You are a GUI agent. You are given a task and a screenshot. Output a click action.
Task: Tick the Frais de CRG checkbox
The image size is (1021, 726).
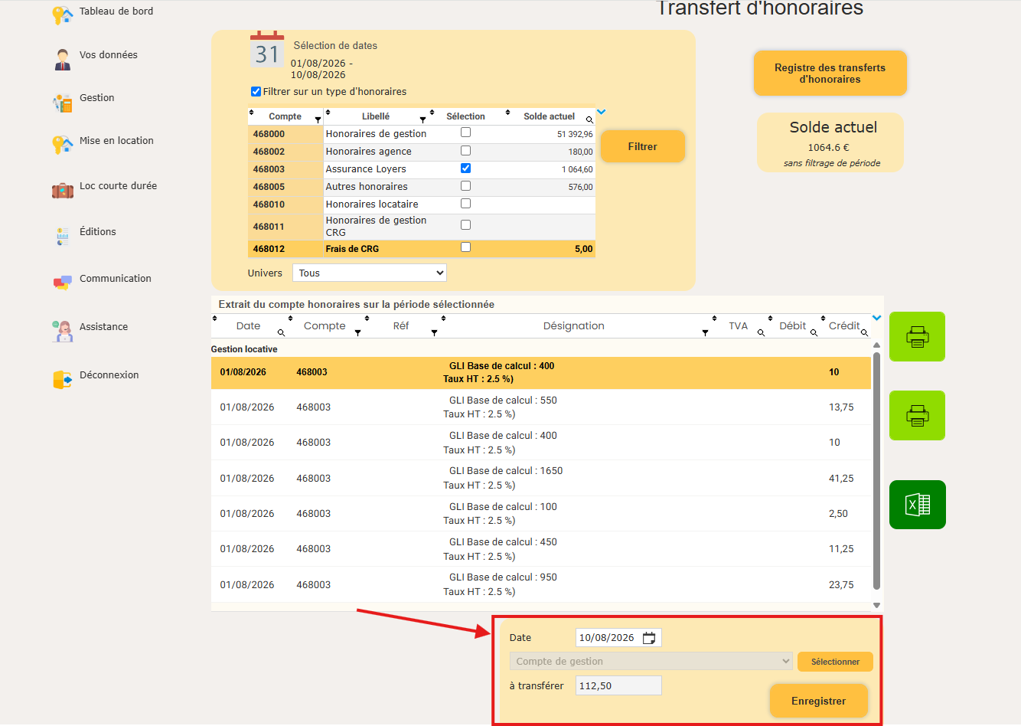tap(465, 247)
